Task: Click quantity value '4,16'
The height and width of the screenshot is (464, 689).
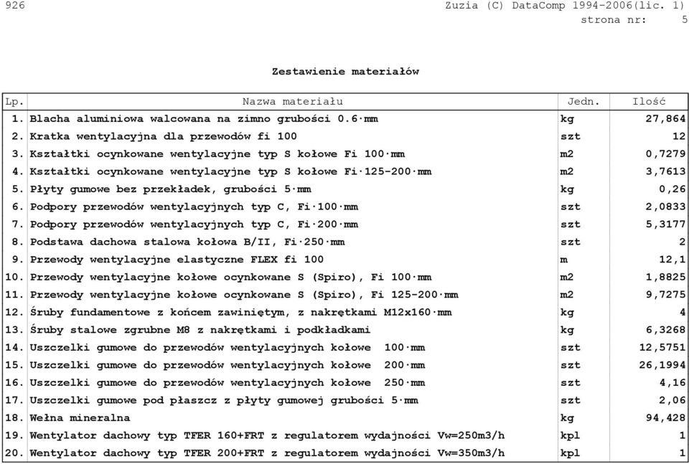Action: coord(672,382)
